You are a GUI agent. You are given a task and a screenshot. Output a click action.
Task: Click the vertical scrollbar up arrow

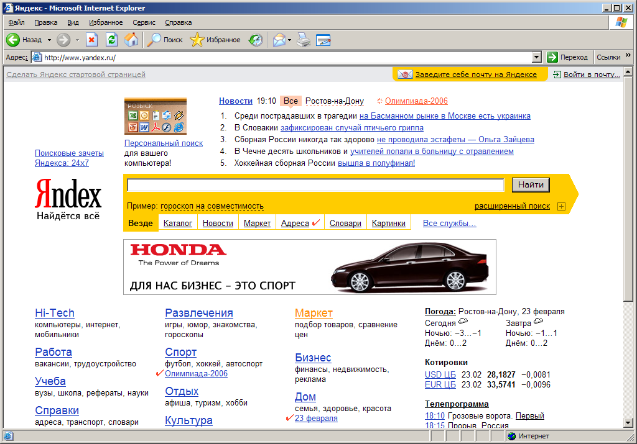[x=628, y=72]
